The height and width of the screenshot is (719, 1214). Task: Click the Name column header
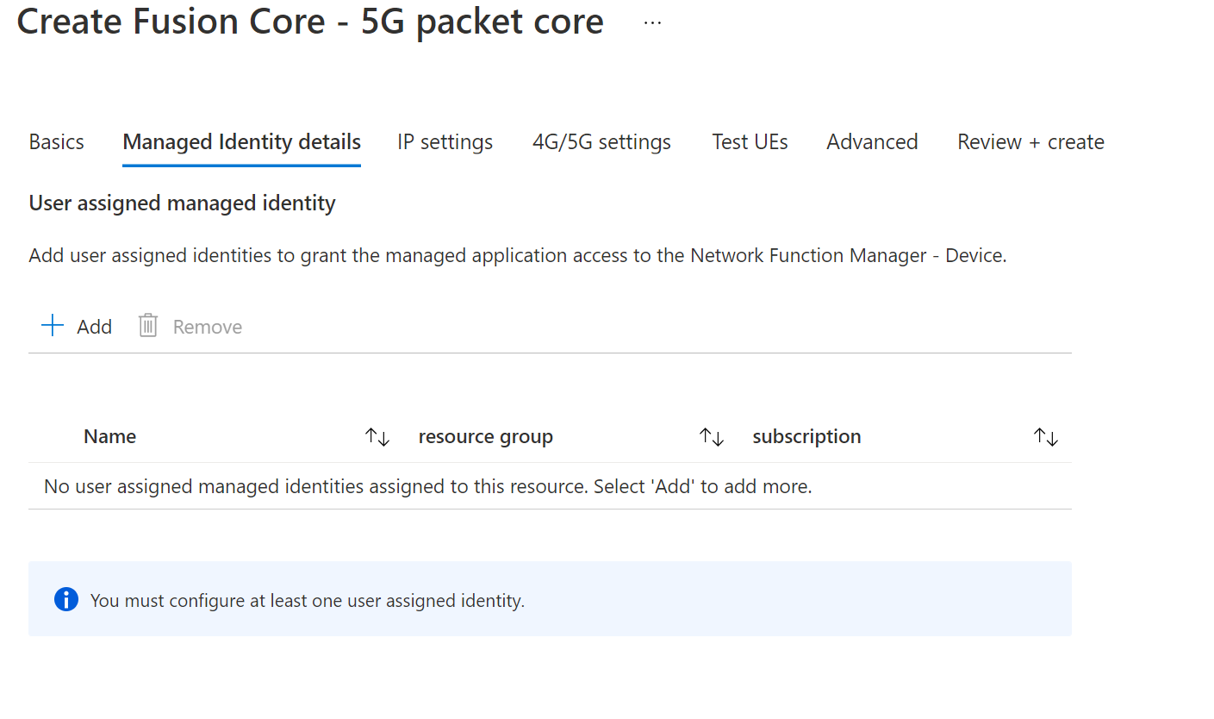pos(110,437)
